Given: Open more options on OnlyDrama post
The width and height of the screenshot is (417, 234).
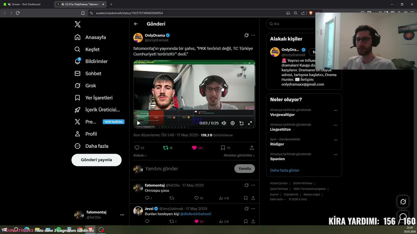Looking at the screenshot, I should pos(253,35).
